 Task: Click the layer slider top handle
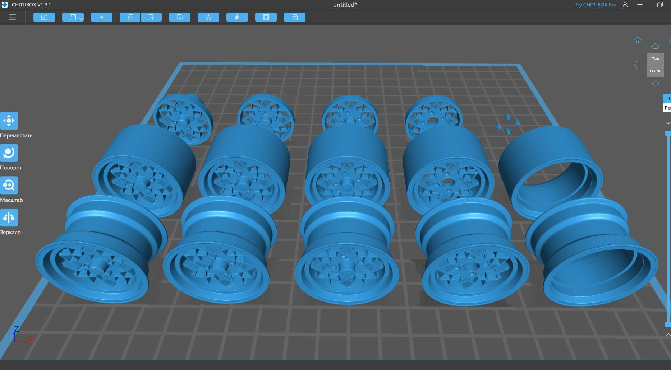(x=668, y=133)
